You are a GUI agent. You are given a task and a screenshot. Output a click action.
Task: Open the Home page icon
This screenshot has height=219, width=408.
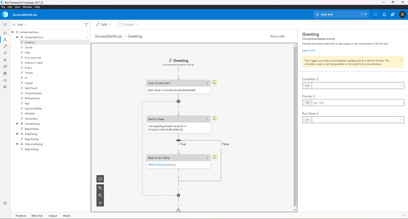(x=5, y=33)
